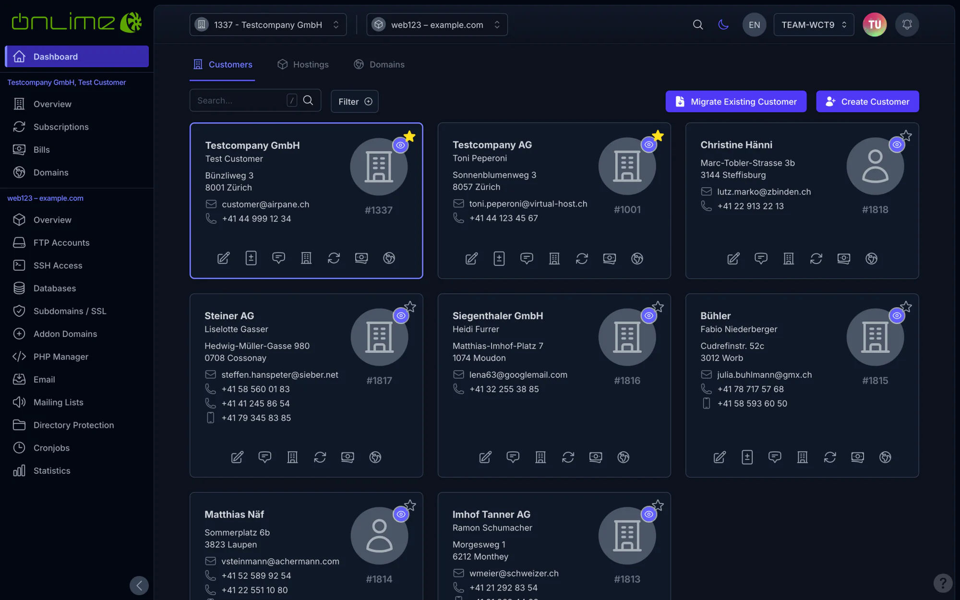This screenshot has height=600, width=960.
Task: Toggle eye icon on Bühler card
Action: click(897, 315)
